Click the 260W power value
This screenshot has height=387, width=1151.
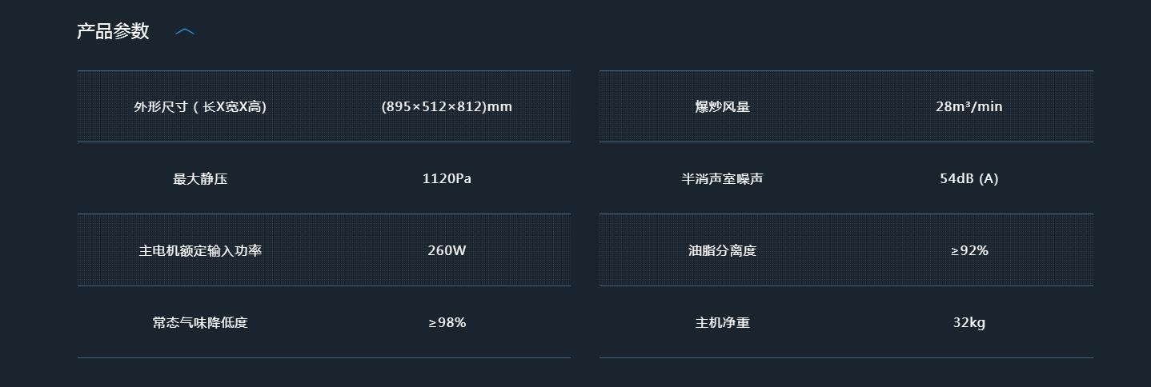[x=447, y=250]
